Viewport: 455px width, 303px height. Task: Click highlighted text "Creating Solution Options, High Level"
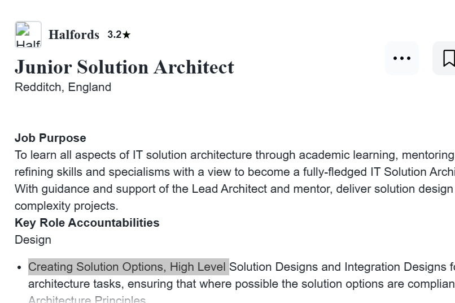tap(128, 267)
